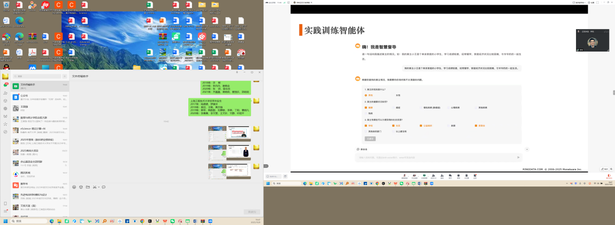Click the send arrow in the agent chat box
Screen dimensions: 615x225
(x=518, y=157)
